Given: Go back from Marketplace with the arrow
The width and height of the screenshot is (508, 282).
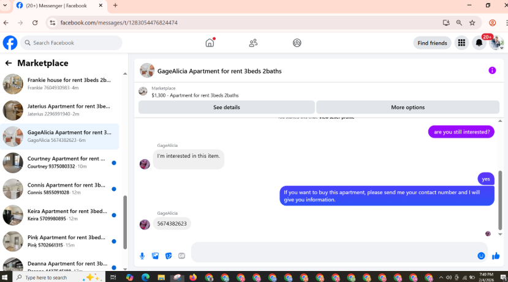Looking at the screenshot, I should coord(9,63).
